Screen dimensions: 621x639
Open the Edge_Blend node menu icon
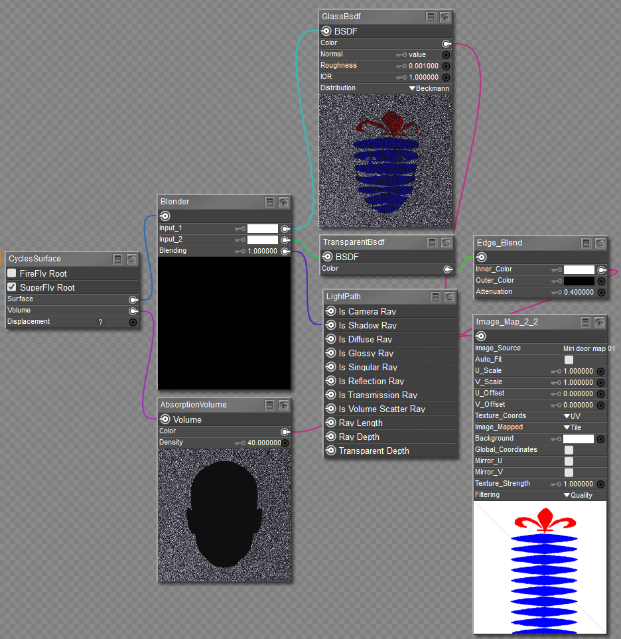pos(586,243)
